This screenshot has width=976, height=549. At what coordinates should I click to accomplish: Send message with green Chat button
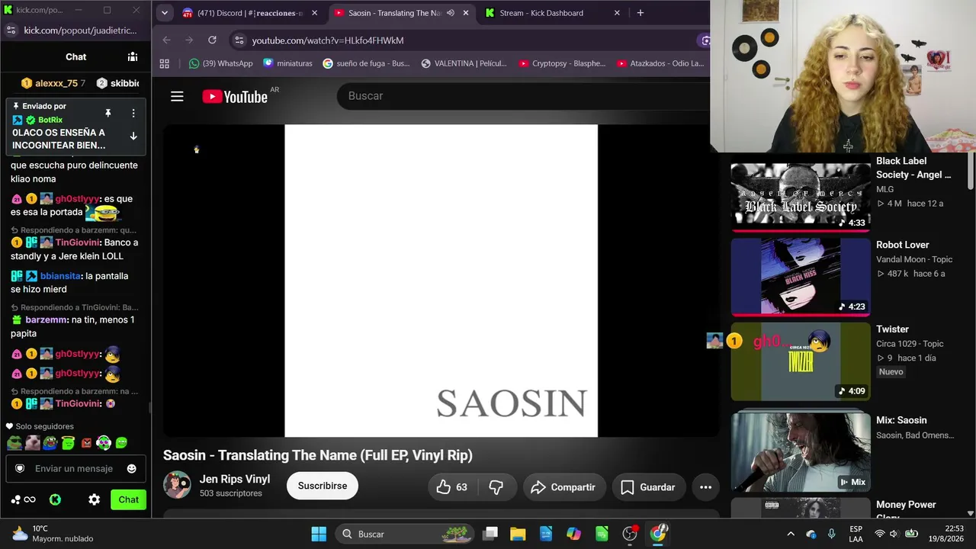[128, 499]
